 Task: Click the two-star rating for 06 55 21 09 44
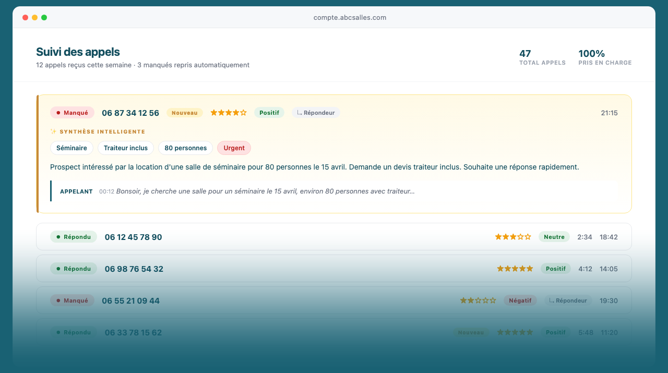478,300
